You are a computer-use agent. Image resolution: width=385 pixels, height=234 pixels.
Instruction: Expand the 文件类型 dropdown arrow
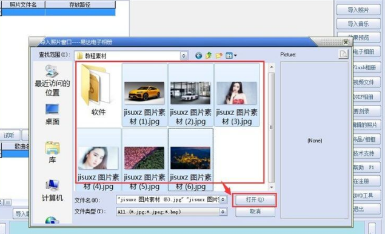pos(223,212)
